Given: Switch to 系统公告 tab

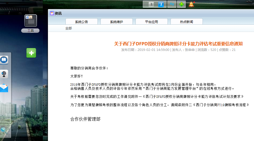Looking at the screenshot, I should click(82, 22).
